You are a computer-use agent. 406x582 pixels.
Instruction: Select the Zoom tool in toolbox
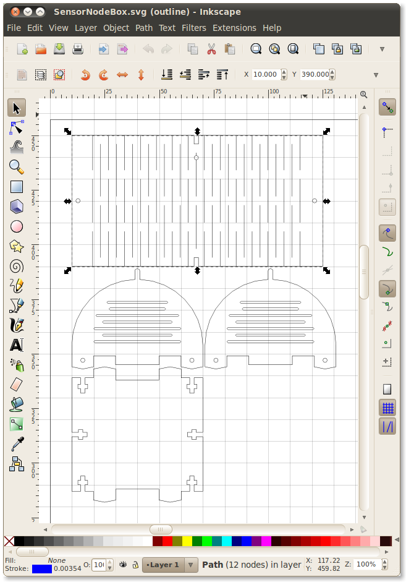pos(17,167)
